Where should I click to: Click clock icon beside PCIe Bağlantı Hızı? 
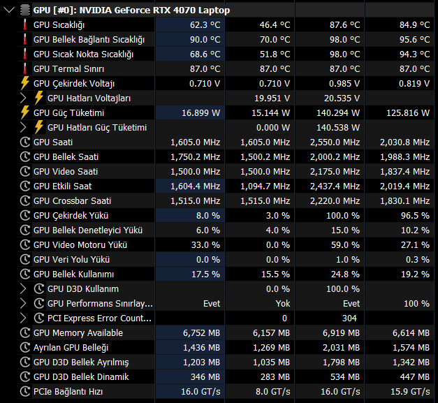click(25, 391)
